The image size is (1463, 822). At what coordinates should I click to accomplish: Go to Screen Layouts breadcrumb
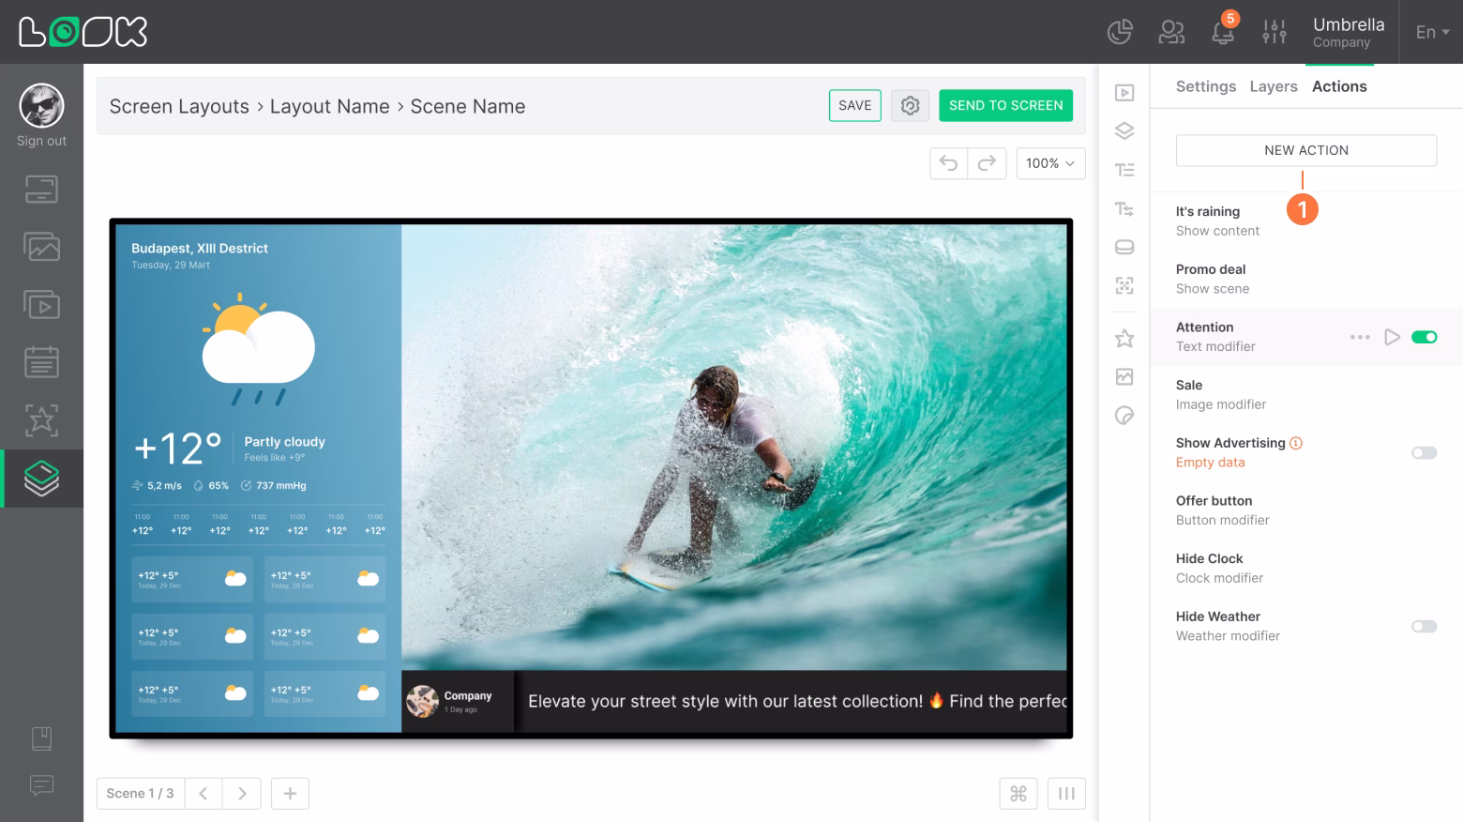coord(179,107)
